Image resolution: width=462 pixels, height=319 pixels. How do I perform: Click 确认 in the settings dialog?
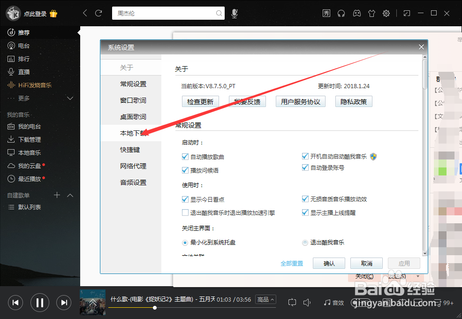coord(329,263)
